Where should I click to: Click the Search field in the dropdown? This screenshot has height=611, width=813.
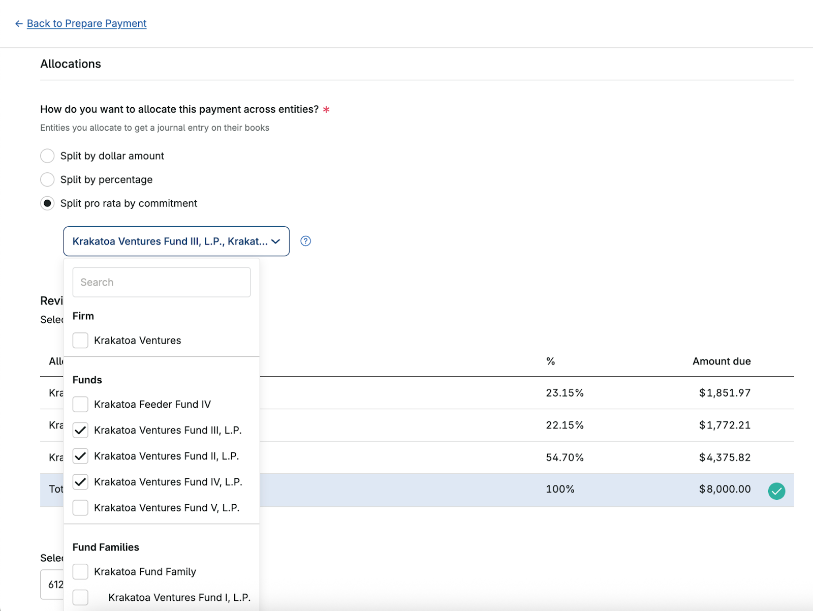coord(161,282)
